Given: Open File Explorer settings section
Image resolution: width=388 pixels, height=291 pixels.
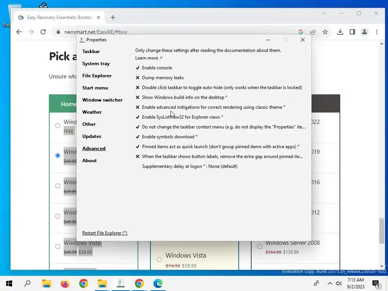Looking at the screenshot, I should click(x=97, y=76).
